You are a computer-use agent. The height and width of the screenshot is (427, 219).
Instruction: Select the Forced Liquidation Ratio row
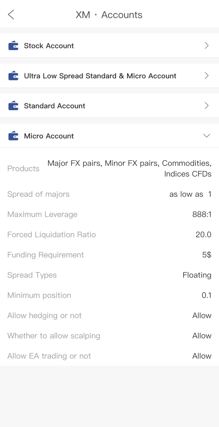pyautogui.click(x=109, y=234)
